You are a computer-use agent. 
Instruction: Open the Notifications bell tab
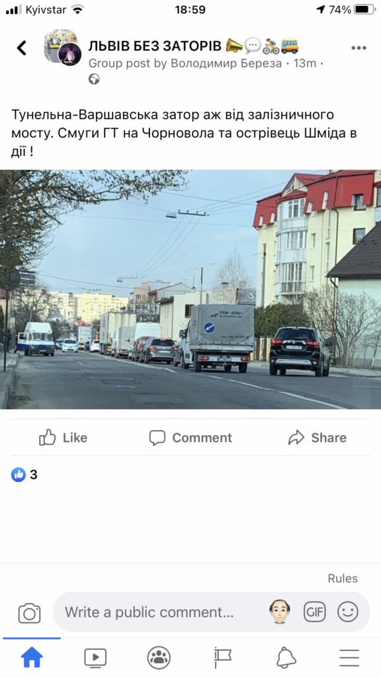(286, 658)
